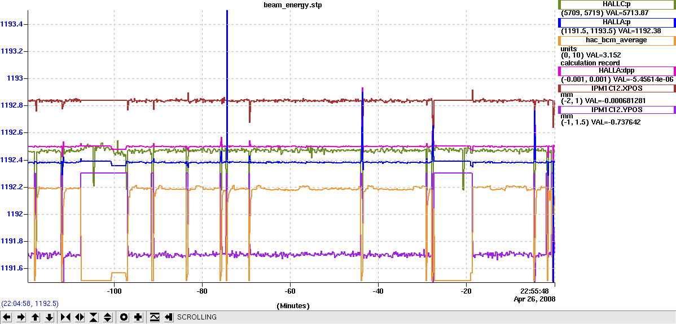Click the 1191.6 y-axis tick label
The height and width of the screenshot is (324, 676).
coord(12,268)
